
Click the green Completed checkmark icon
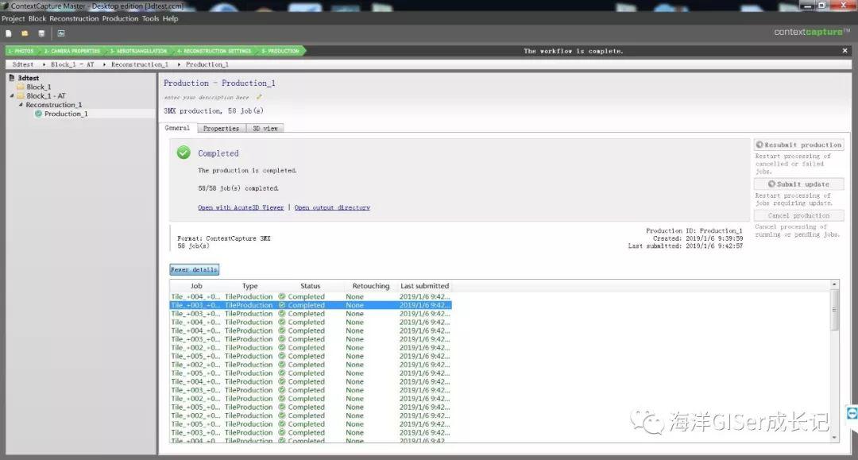(184, 153)
